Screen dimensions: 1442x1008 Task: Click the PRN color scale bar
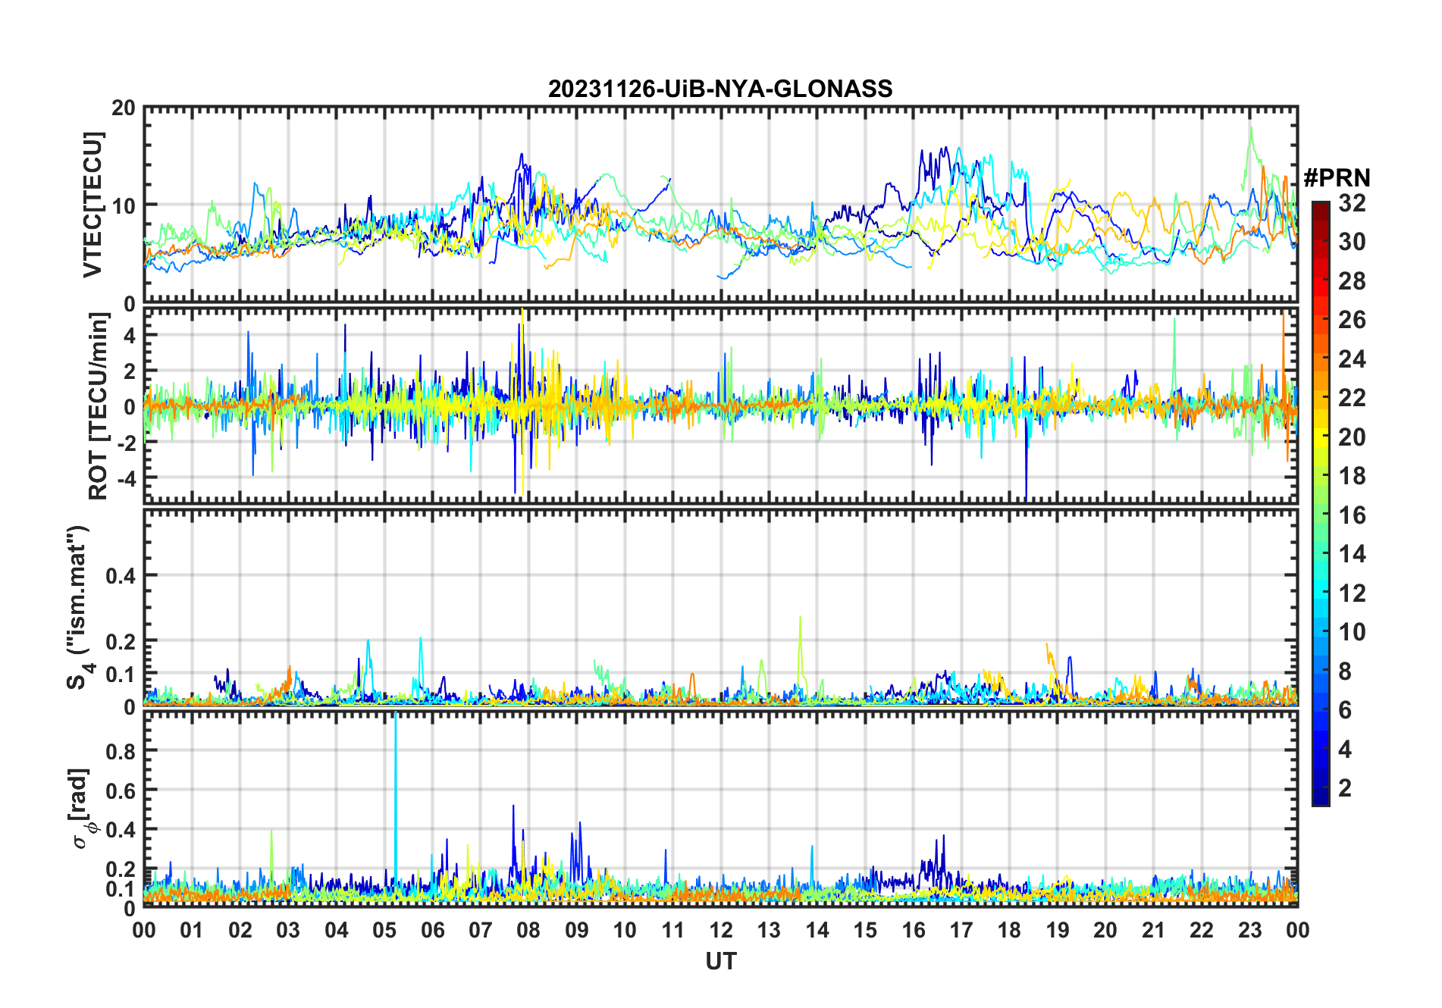1321,503
